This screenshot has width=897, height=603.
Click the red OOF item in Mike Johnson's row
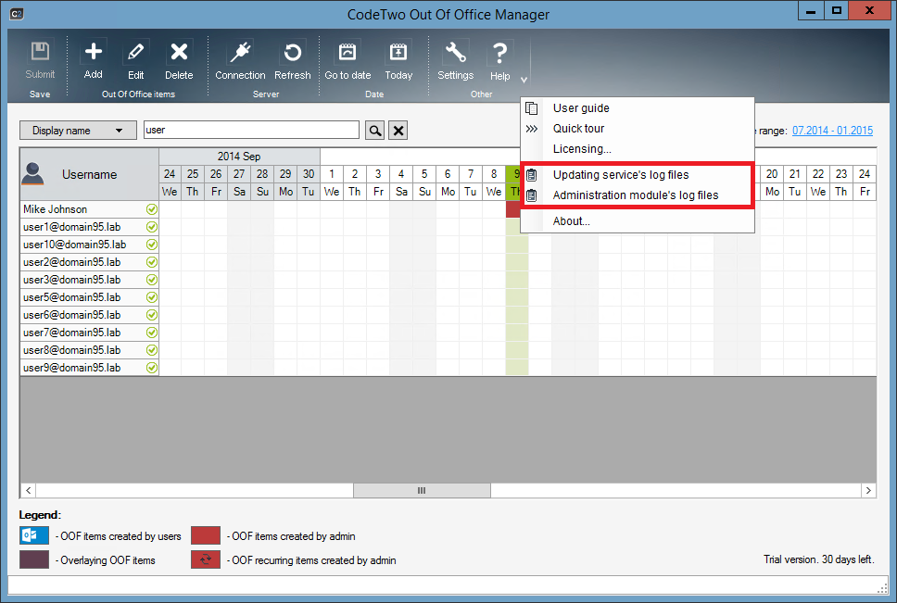coord(513,209)
